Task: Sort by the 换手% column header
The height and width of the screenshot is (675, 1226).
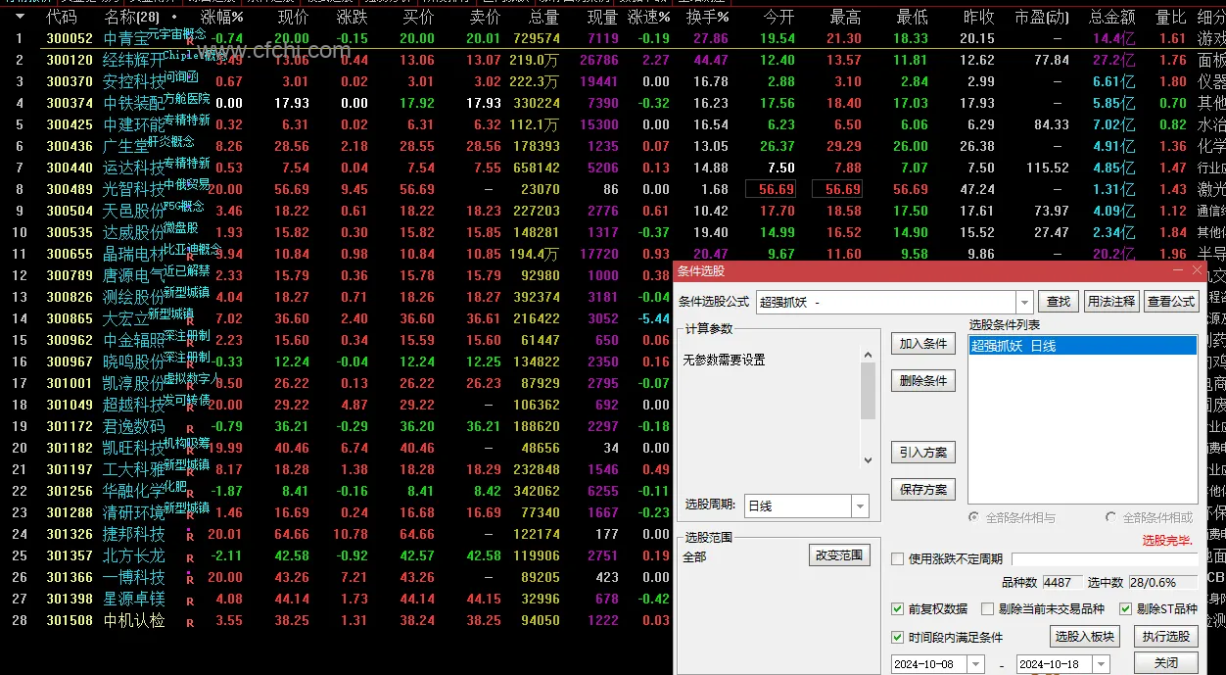Action: coord(707,17)
